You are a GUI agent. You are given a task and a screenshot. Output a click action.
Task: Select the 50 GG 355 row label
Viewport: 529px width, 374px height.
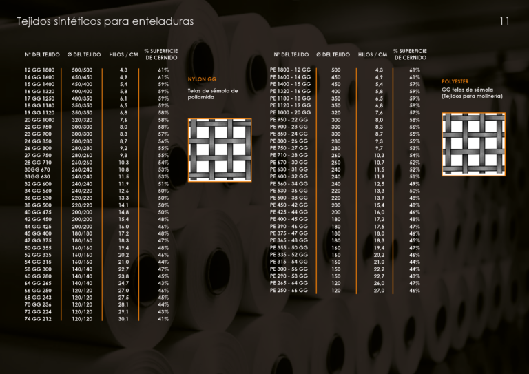(x=39, y=247)
